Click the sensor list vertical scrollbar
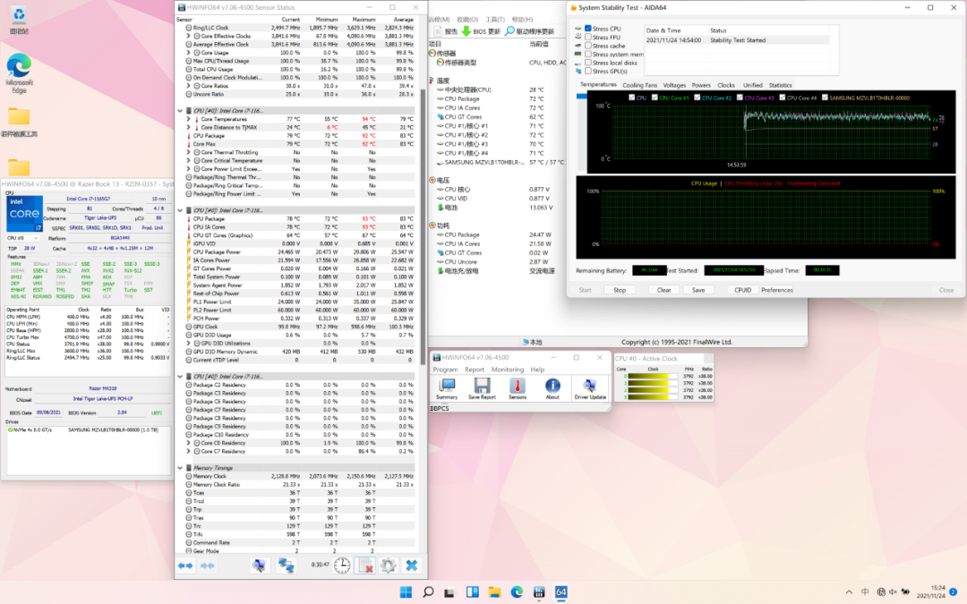Screen dimensions: 967x604 [x=424, y=224]
